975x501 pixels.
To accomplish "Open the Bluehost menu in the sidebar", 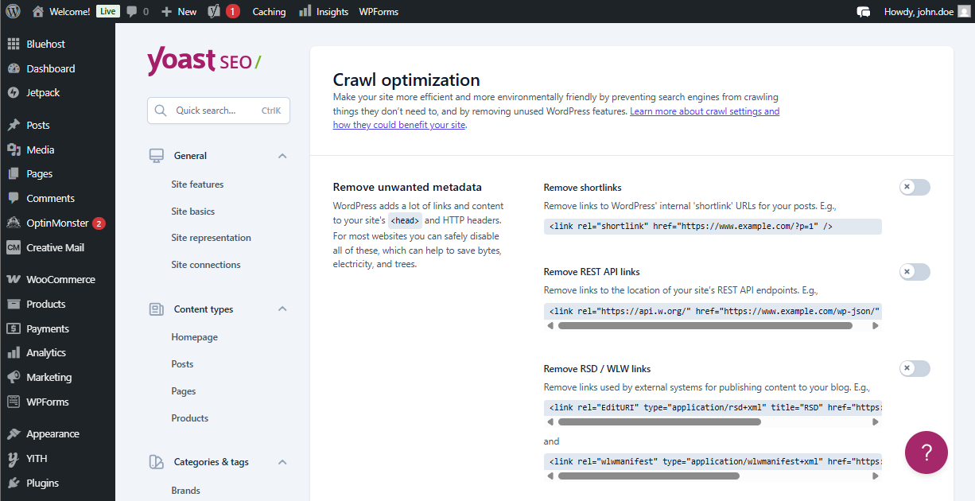I will pyautogui.click(x=45, y=43).
